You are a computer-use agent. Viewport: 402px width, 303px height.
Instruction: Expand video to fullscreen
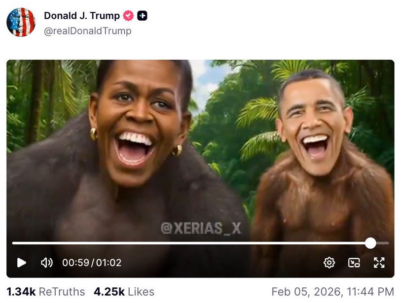[x=379, y=263]
